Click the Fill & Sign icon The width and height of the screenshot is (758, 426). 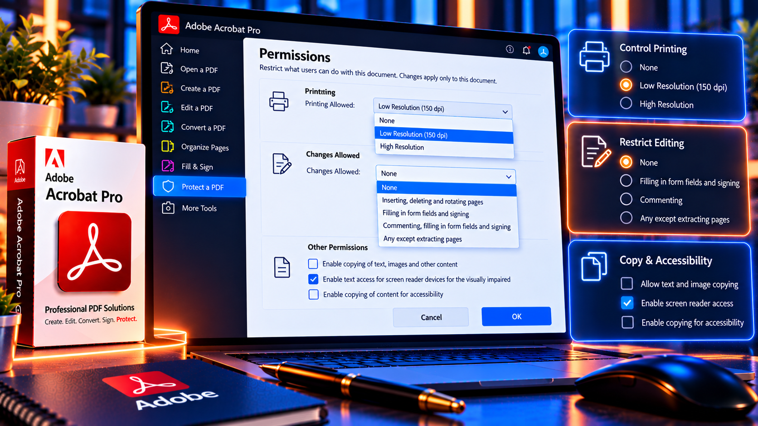click(x=168, y=166)
